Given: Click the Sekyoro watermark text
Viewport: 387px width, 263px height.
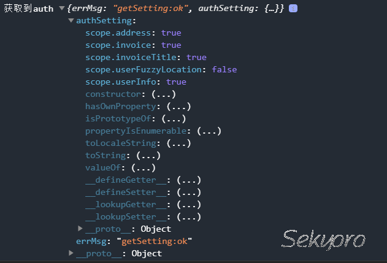Looking at the screenshot, I should 323,238.
